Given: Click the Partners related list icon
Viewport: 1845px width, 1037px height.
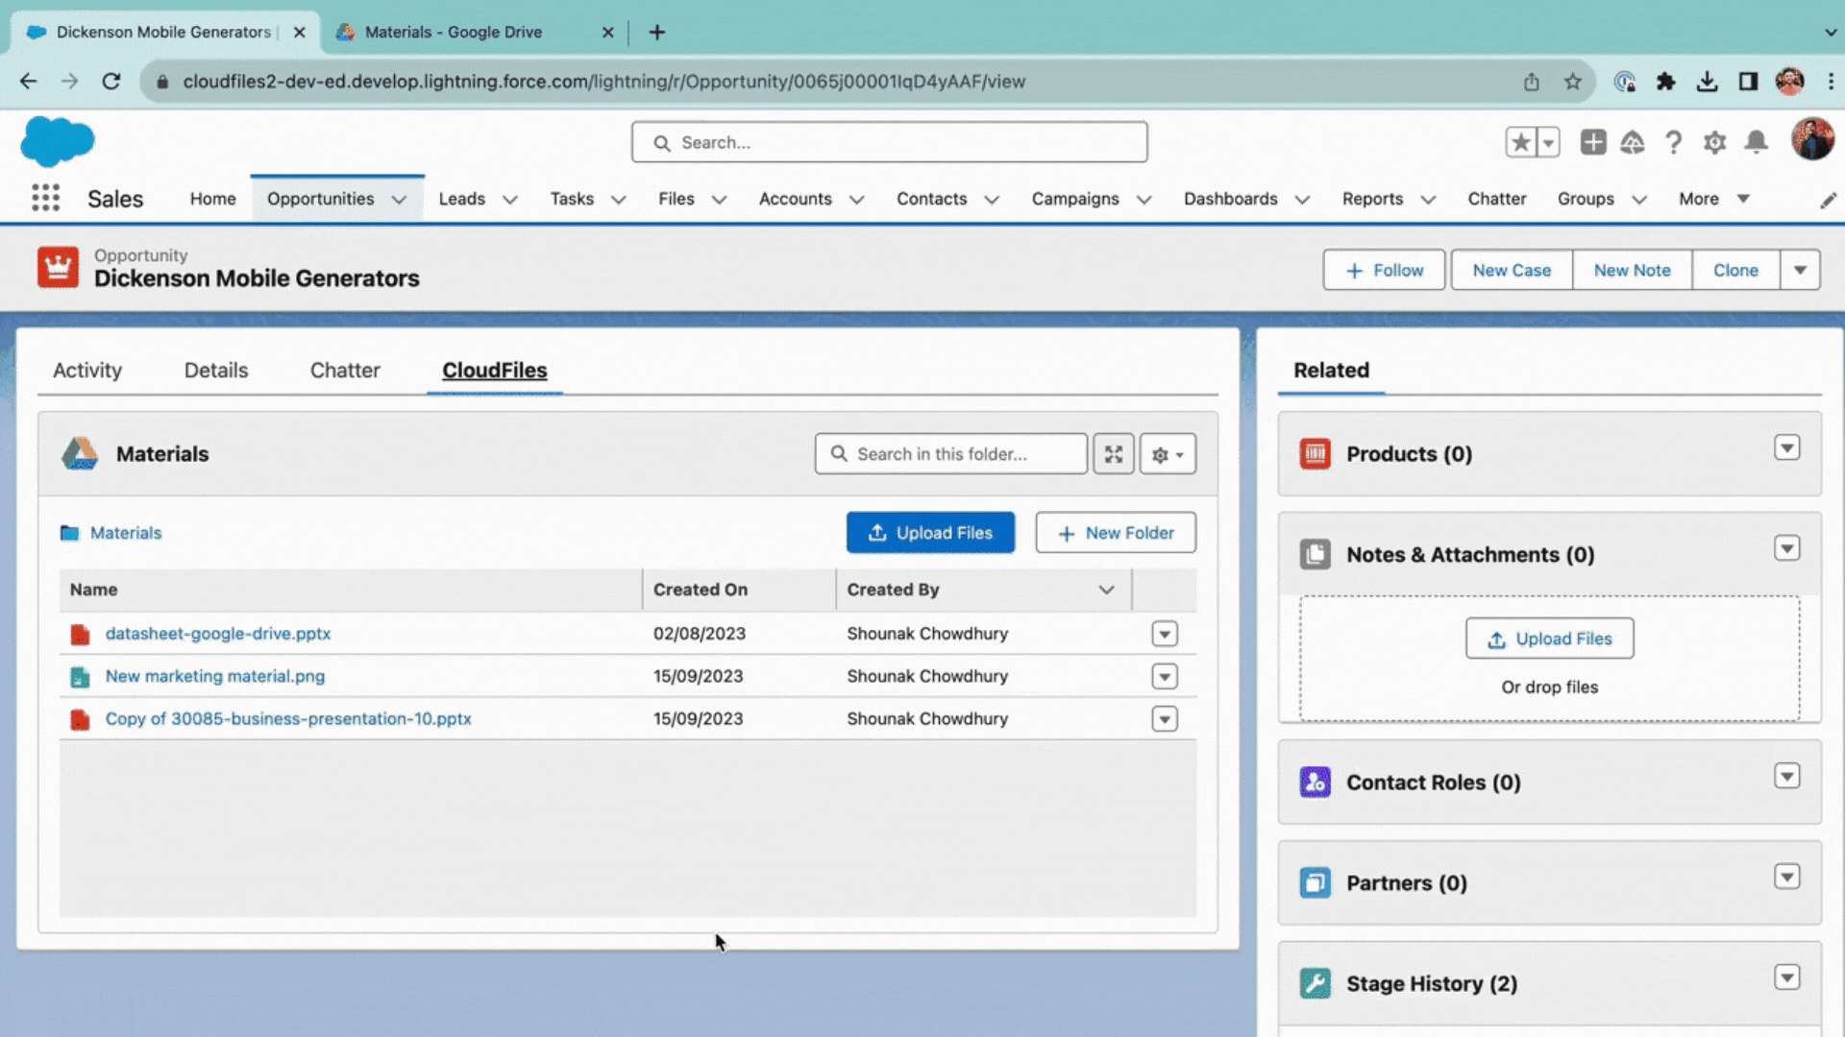Looking at the screenshot, I should 1314,882.
